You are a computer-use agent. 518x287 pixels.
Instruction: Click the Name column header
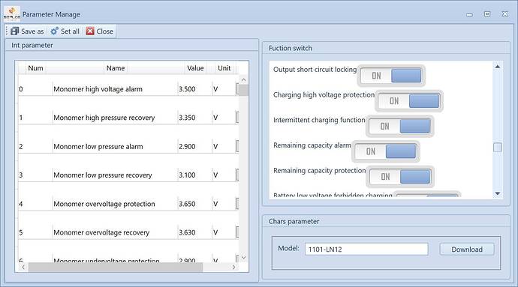[116, 68]
